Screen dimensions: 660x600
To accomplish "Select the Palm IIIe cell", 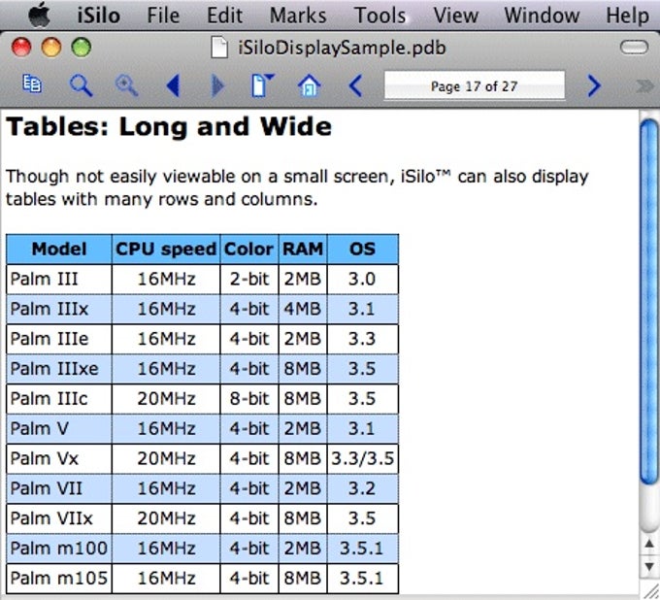I will click(x=59, y=339).
